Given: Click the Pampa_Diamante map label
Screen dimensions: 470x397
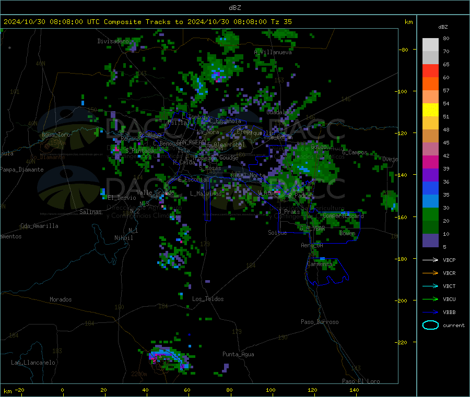Looking at the screenshot, I should click(22, 170).
